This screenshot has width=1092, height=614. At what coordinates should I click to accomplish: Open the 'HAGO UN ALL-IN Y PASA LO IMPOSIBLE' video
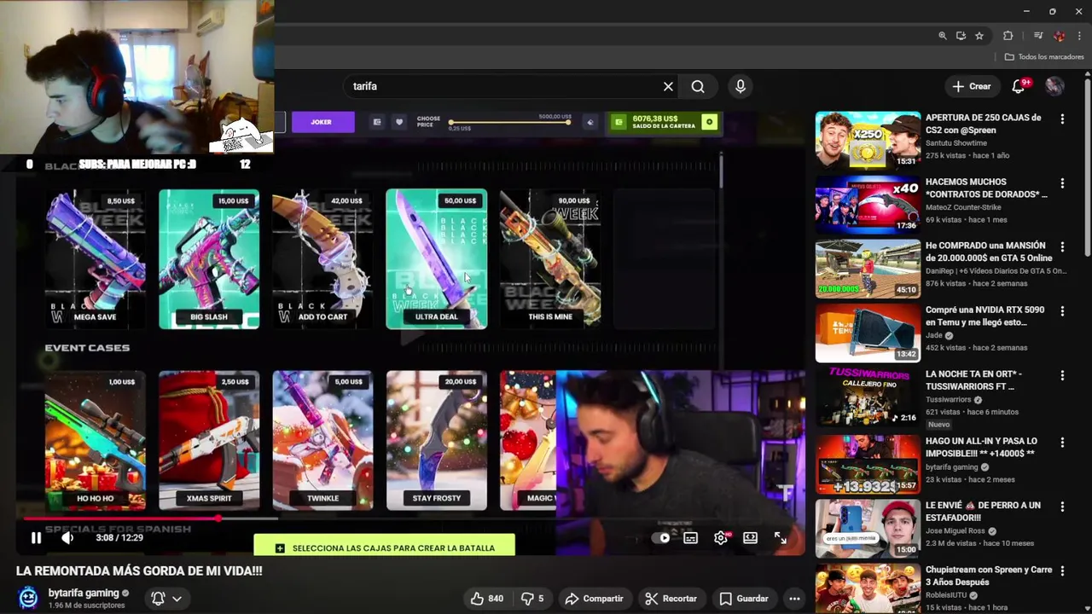point(982,448)
